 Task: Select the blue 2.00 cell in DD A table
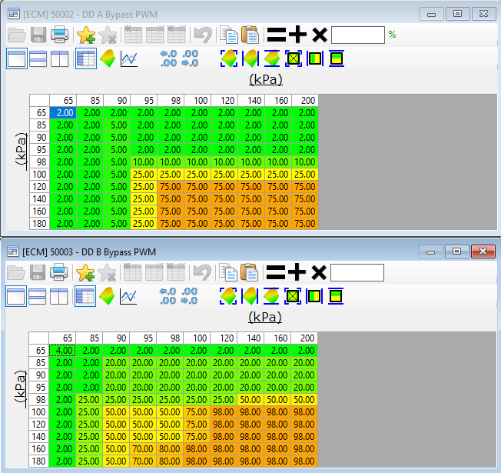[63, 113]
